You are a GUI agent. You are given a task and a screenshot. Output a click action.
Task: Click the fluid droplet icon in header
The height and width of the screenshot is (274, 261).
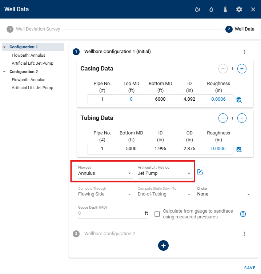pos(211,9)
